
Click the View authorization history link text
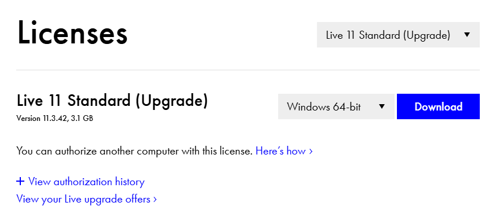point(86,182)
